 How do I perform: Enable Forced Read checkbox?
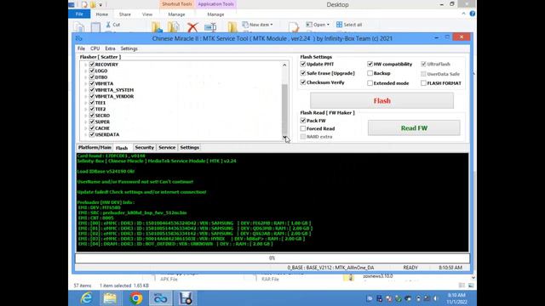pos(303,128)
